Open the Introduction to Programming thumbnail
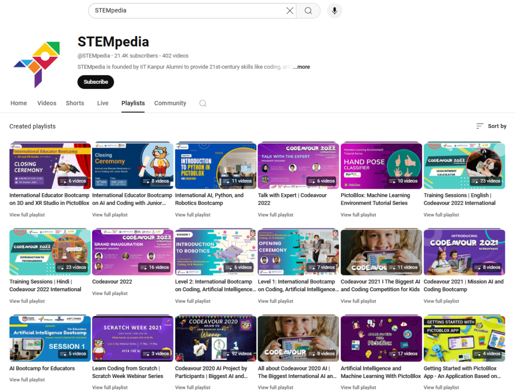 [50, 252]
